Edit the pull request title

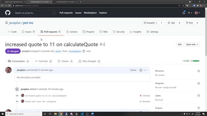pos(180,44)
